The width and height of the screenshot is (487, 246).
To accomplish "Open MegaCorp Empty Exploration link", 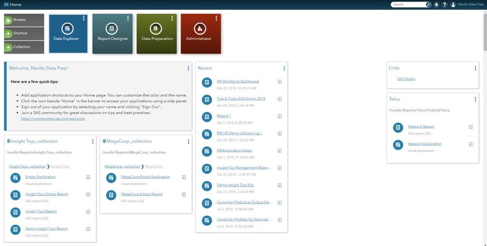I will pyautogui.click(x=146, y=177).
